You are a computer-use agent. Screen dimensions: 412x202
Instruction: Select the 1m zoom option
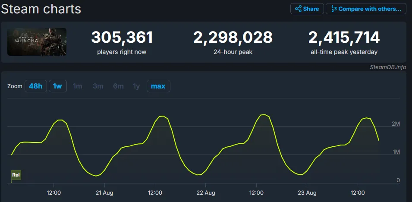78,86
